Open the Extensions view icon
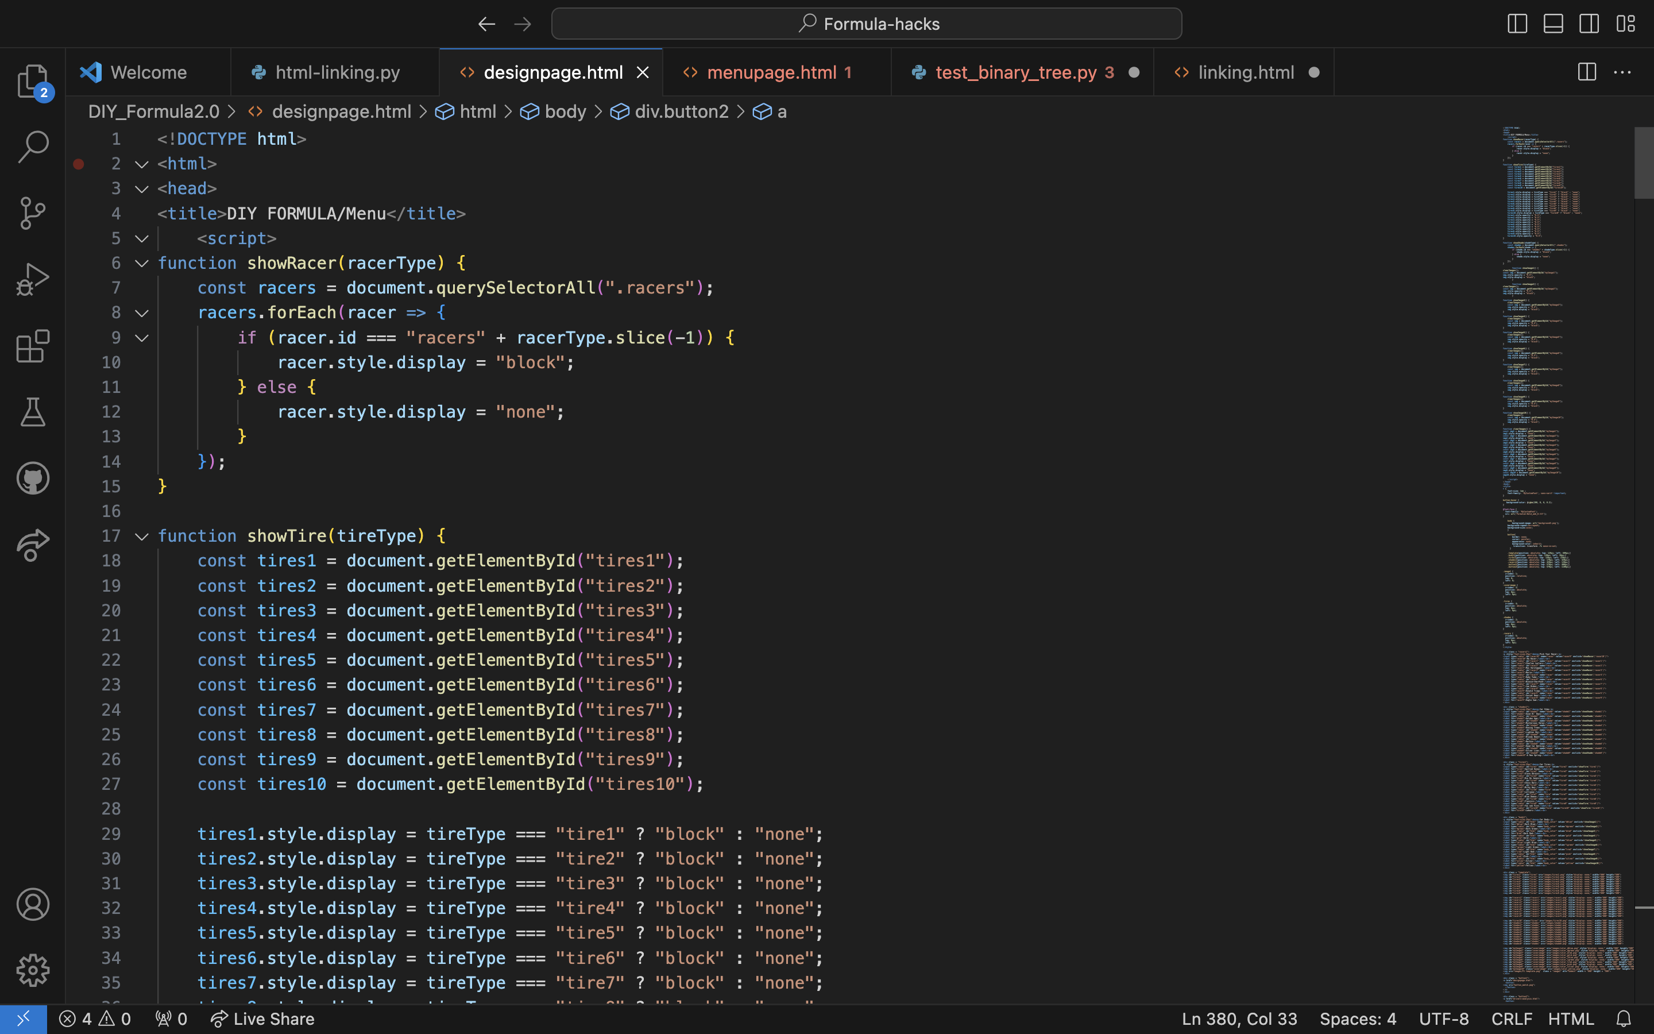Viewport: 1654px width, 1034px height. click(32, 346)
